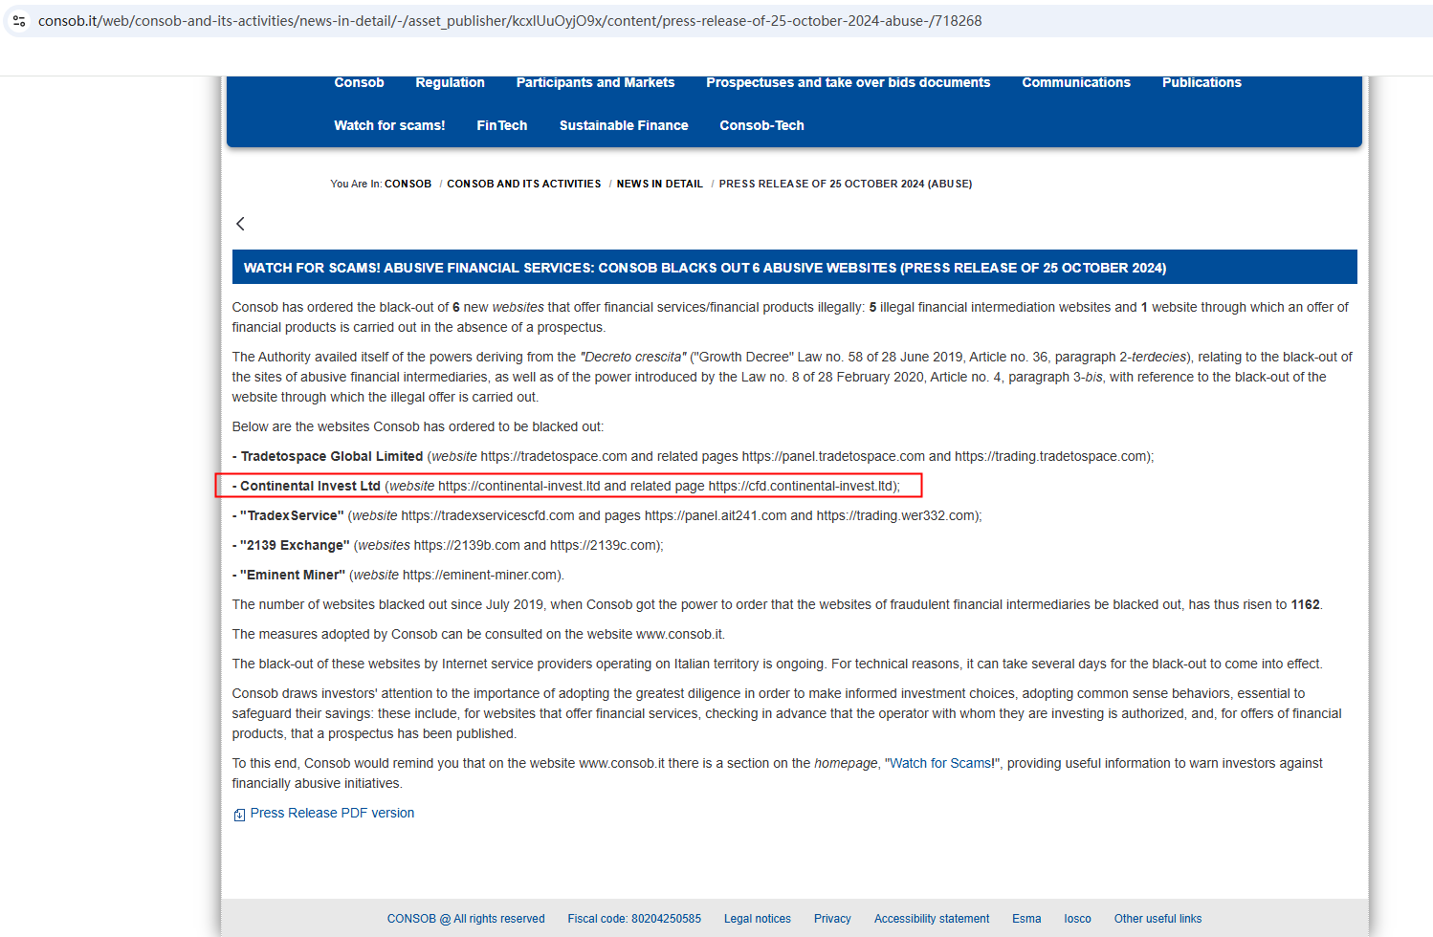Open Consob-Tech menu item
This screenshot has height=937, width=1433.
tap(761, 125)
